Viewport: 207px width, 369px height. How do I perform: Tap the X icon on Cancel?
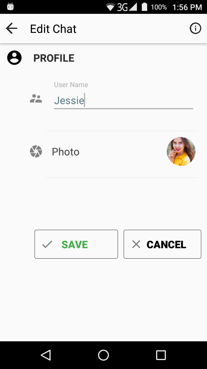(x=136, y=244)
